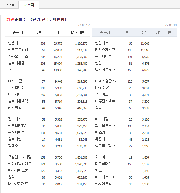180x193 pixels.
Task: Select the 코스닥 tab
Action: tap(29, 5)
